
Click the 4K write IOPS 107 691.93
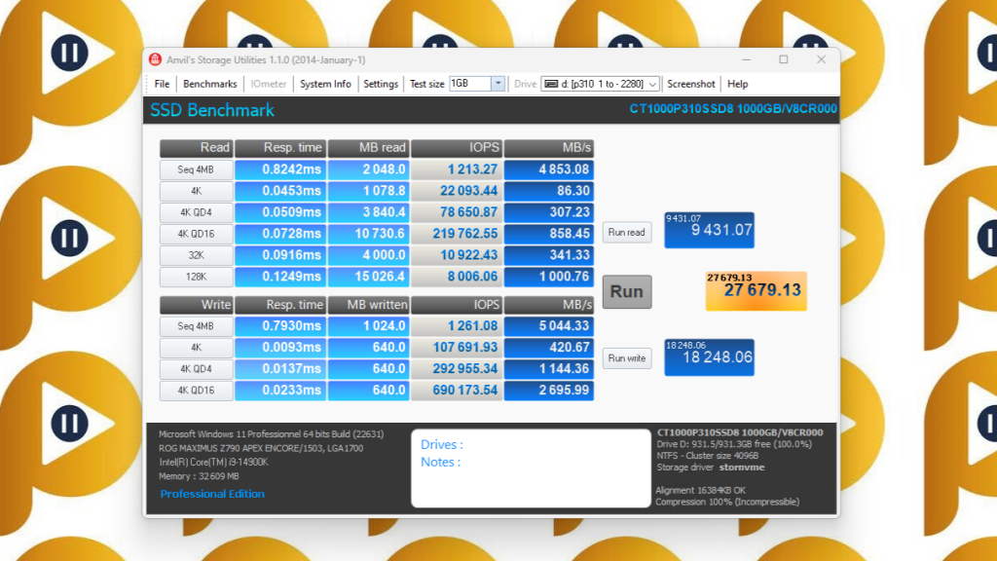click(457, 348)
